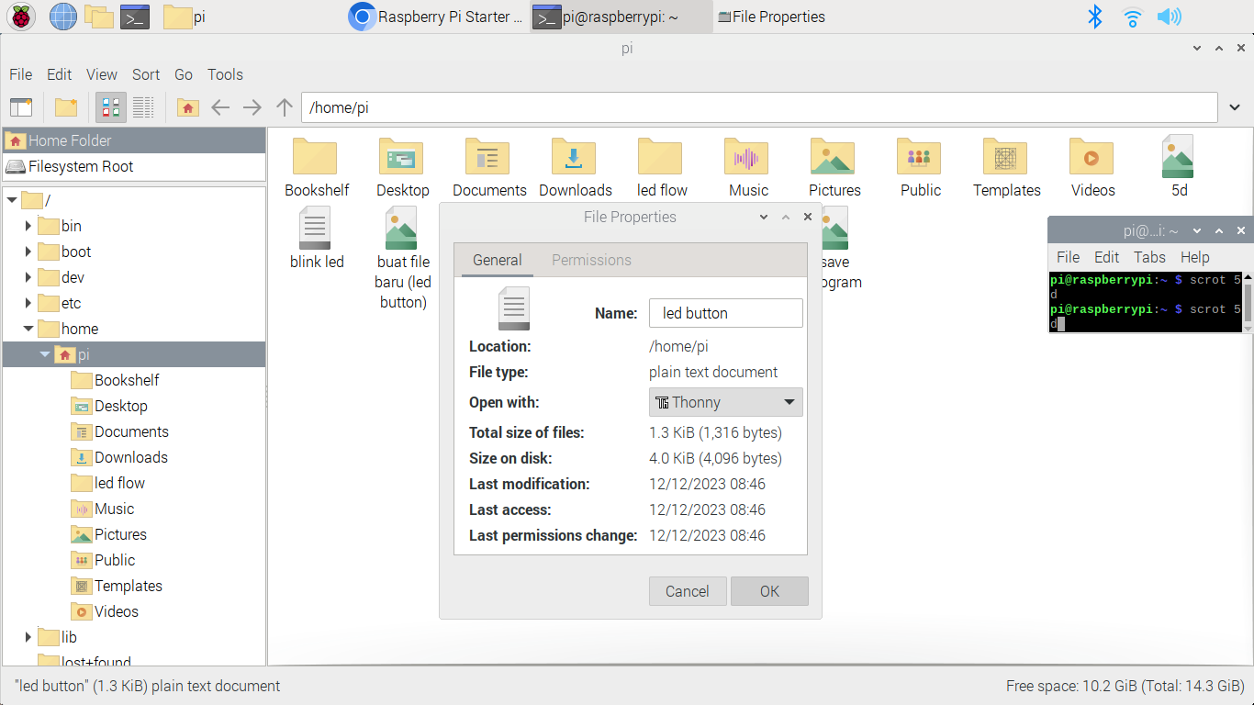This screenshot has width=1254, height=705.
Task: Click the Bluetooth tray icon
Action: click(1094, 17)
